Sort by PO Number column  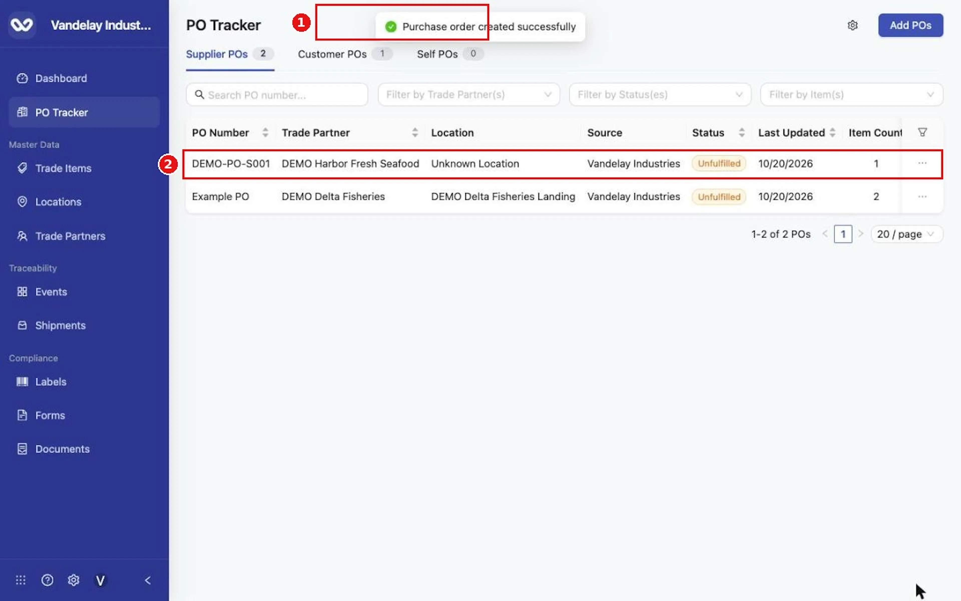(x=265, y=133)
